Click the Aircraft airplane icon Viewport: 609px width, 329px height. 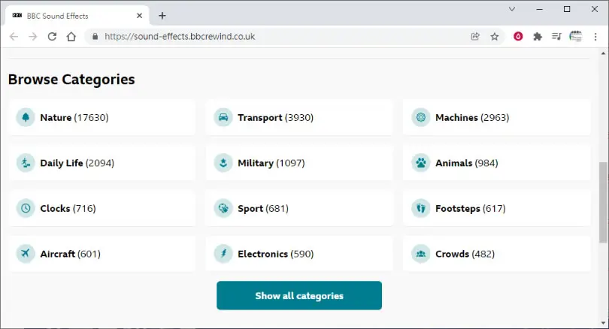pos(26,254)
